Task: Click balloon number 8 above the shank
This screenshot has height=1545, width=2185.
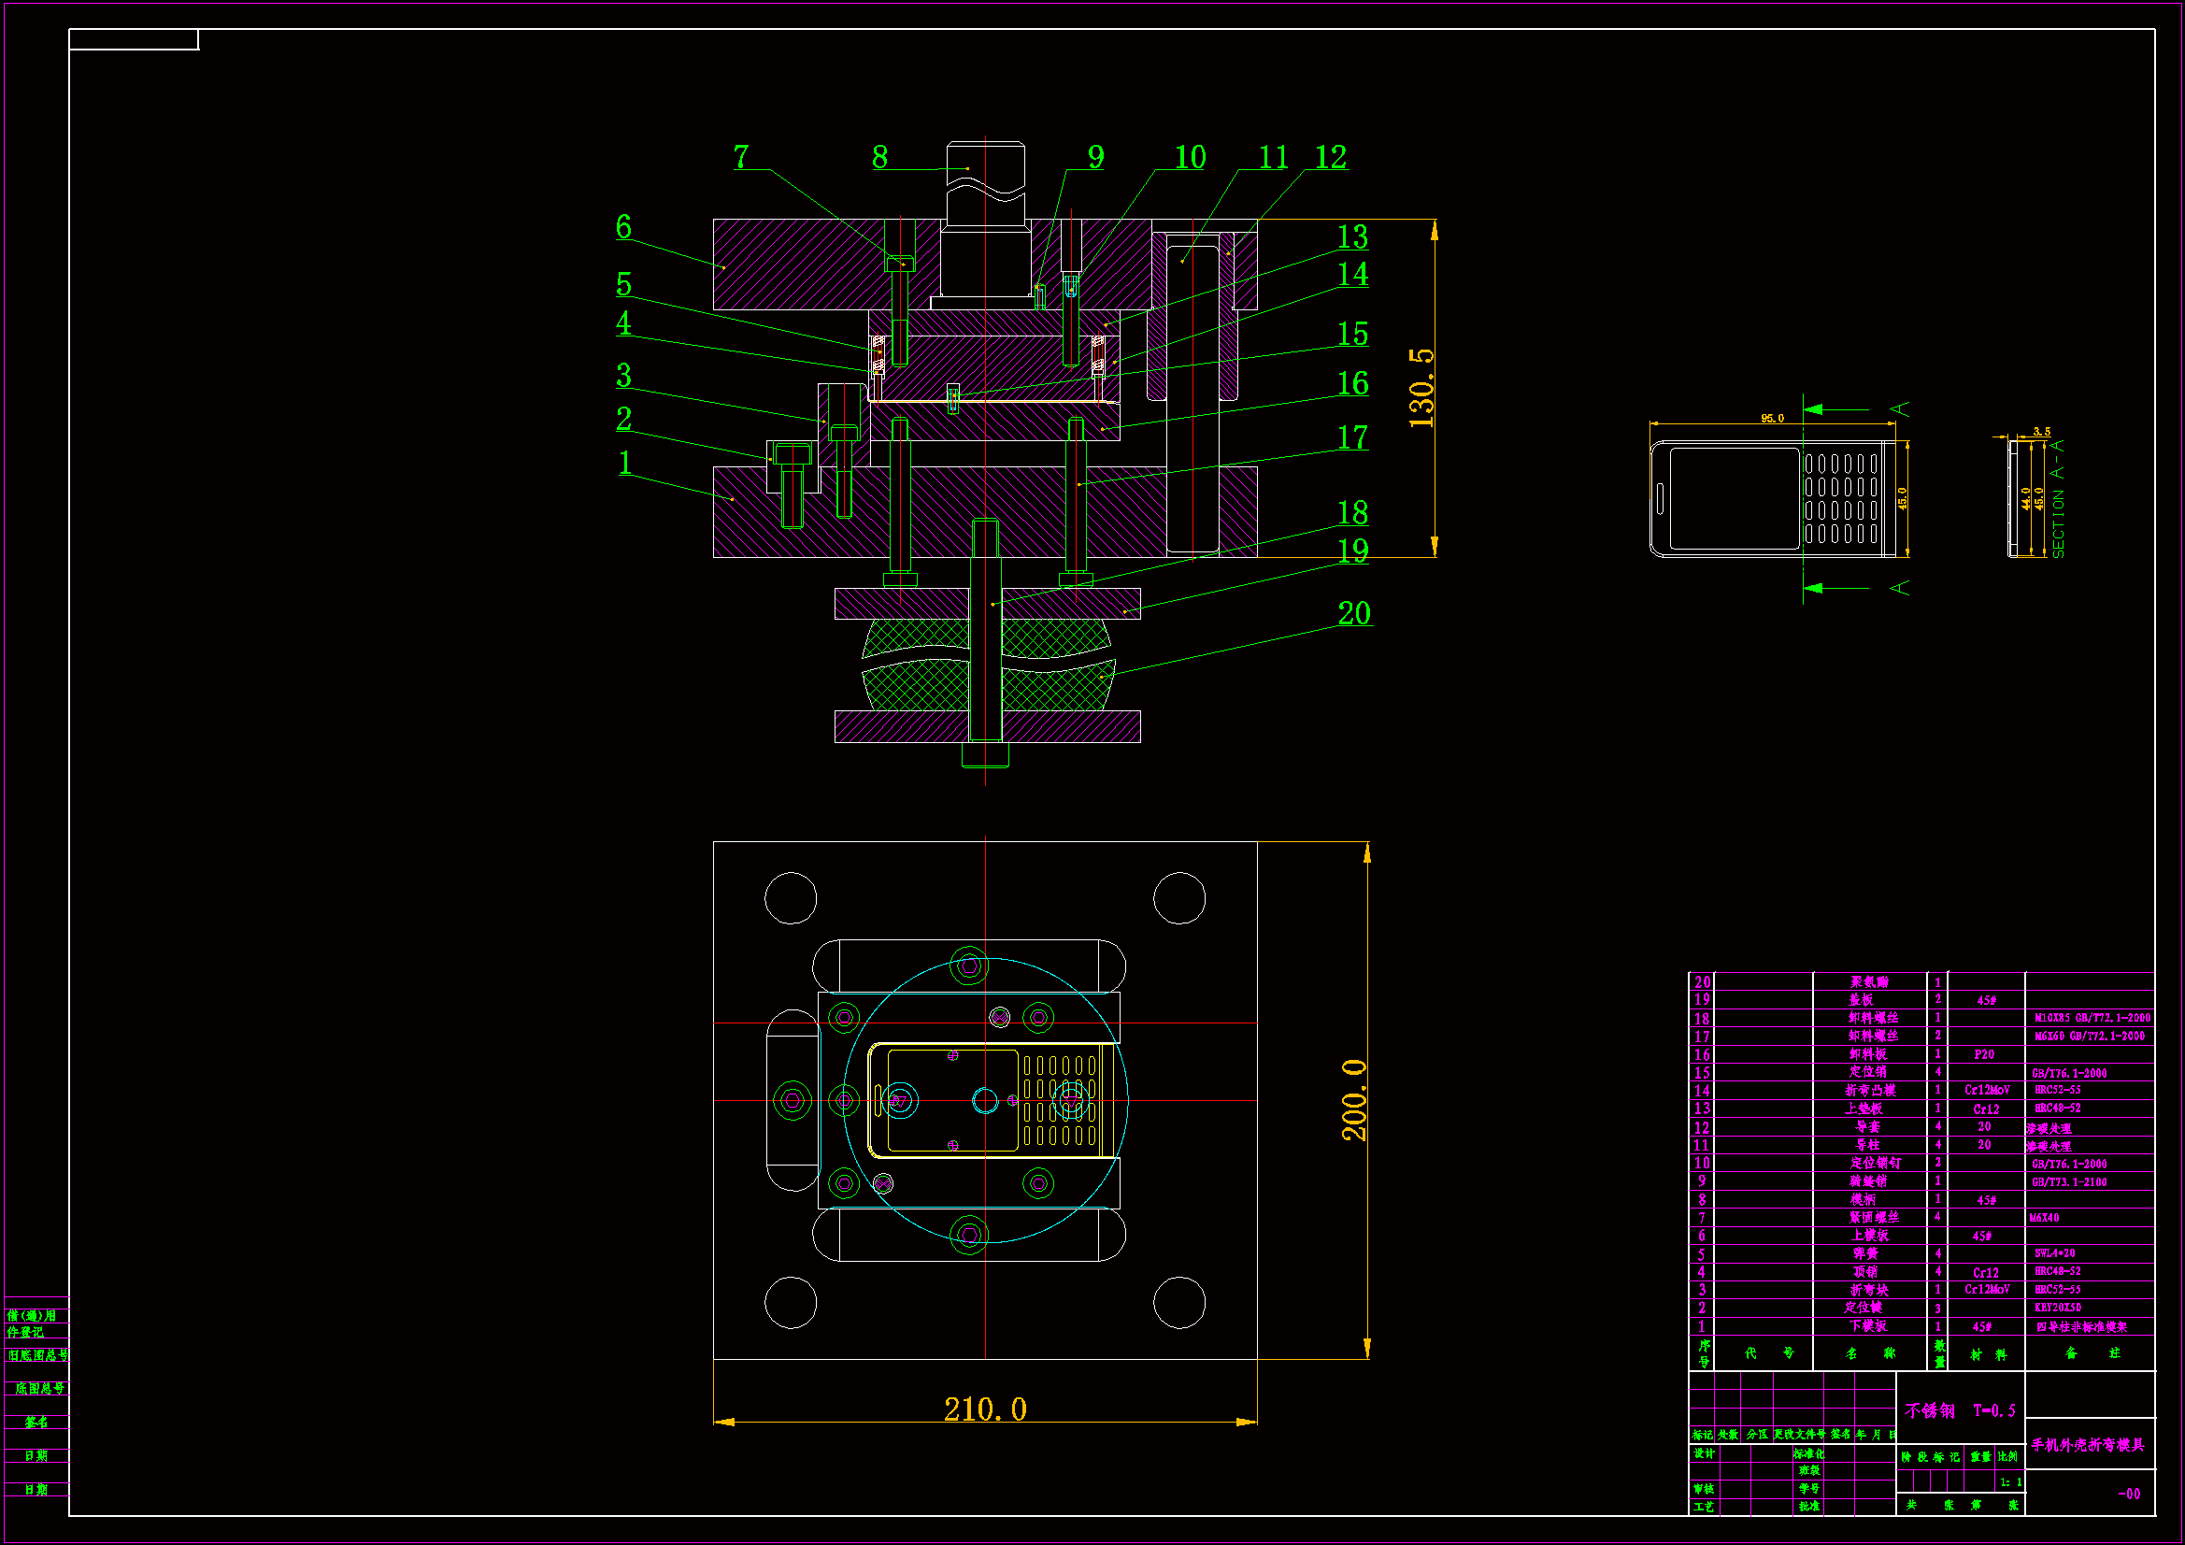Action: point(879,158)
